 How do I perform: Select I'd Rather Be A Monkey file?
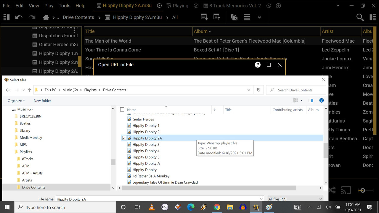point(151,176)
